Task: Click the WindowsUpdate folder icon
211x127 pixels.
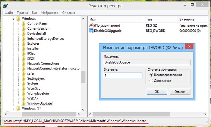Action: click(x=24, y=103)
